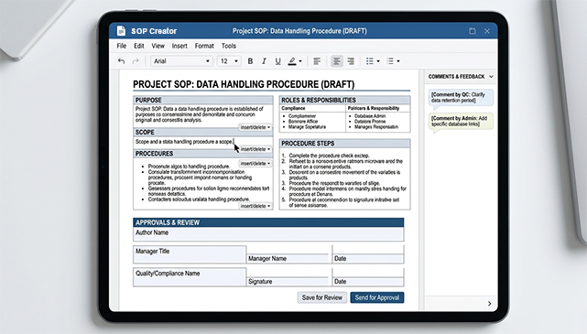This screenshot has height=334, width=587.
Task: Open the View menu
Action: pyautogui.click(x=158, y=46)
